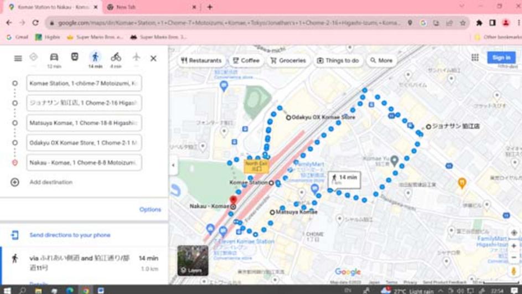Image resolution: width=522 pixels, height=294 pixels.
Task: Click the 14 min walking time bubble
Action: point(344,180)
